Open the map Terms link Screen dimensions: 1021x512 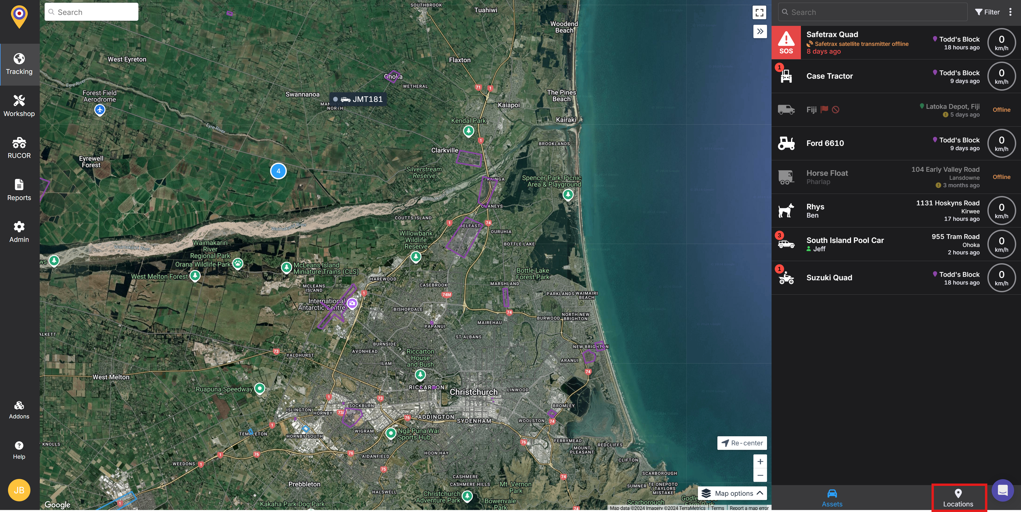click(x=717, y=508)
